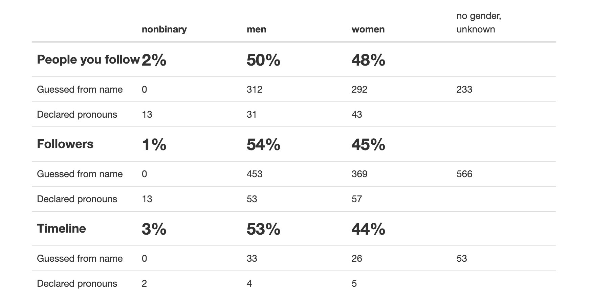
Task: Click the 50% men value for People you follow
Action: tap(263, 60)
